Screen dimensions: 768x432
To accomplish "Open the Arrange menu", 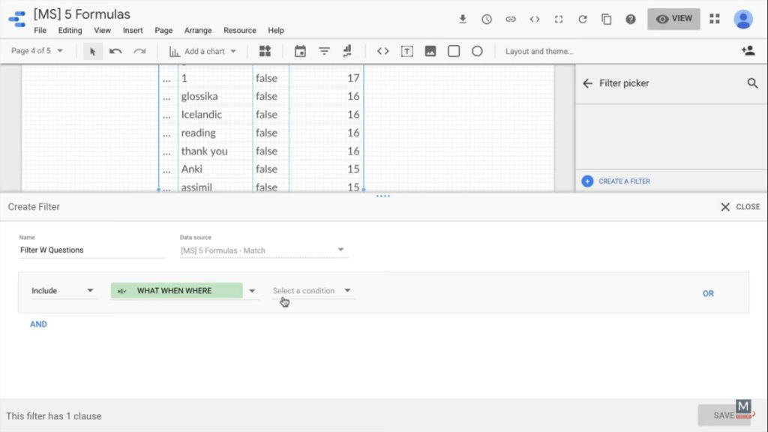I will 197,31.
